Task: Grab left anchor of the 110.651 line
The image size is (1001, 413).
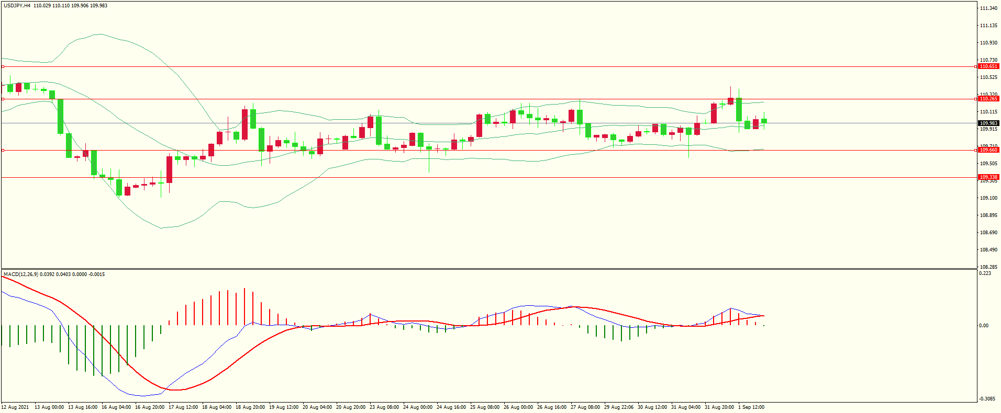Action: (3, 66)
